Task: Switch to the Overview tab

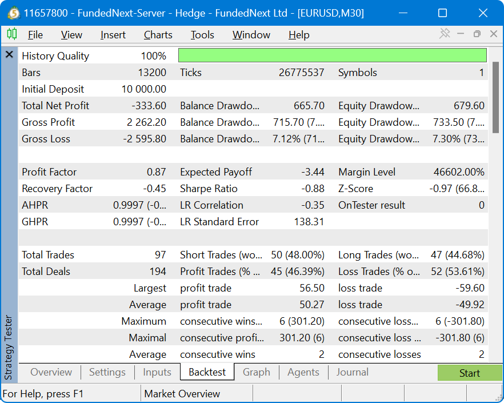Action: tap(51, 372)
